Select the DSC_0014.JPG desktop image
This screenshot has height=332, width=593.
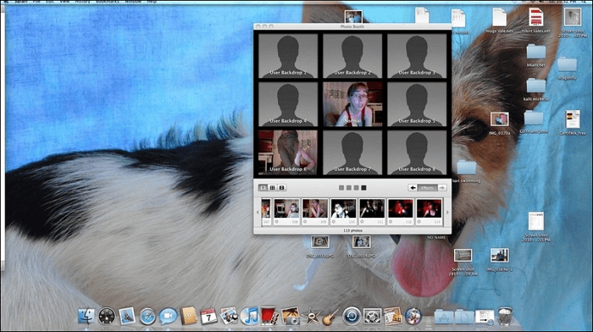click(x=361, y=247)
